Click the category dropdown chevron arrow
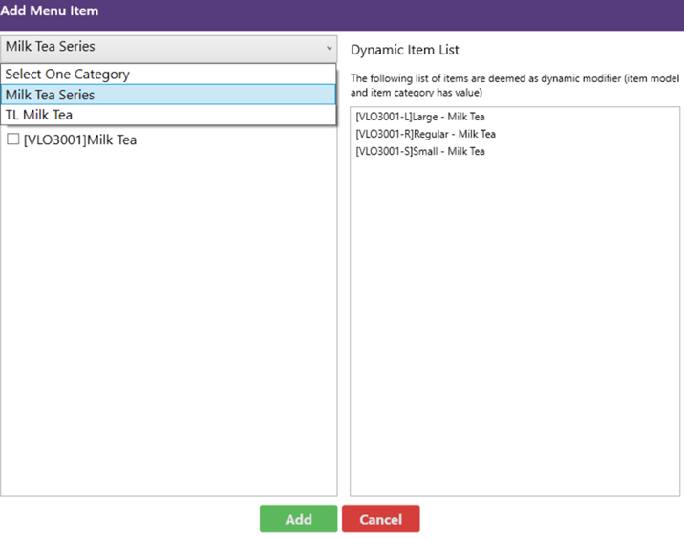 click(x=329, y=47)
